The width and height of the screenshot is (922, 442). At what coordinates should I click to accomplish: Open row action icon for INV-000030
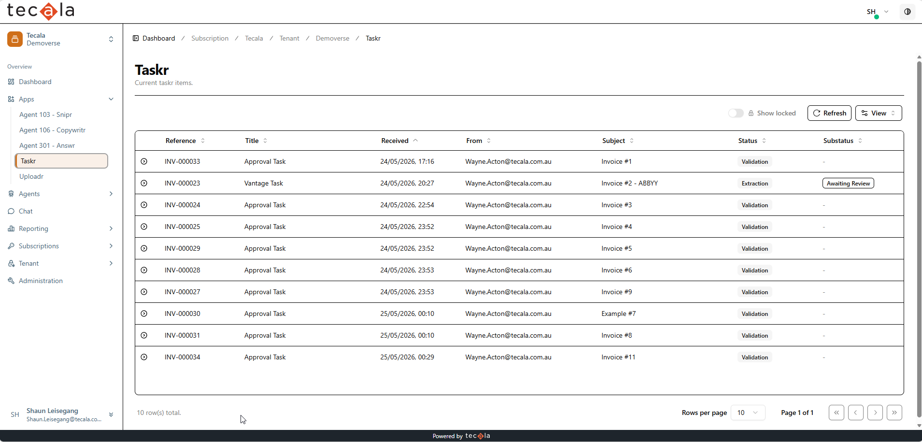(144, 314)
